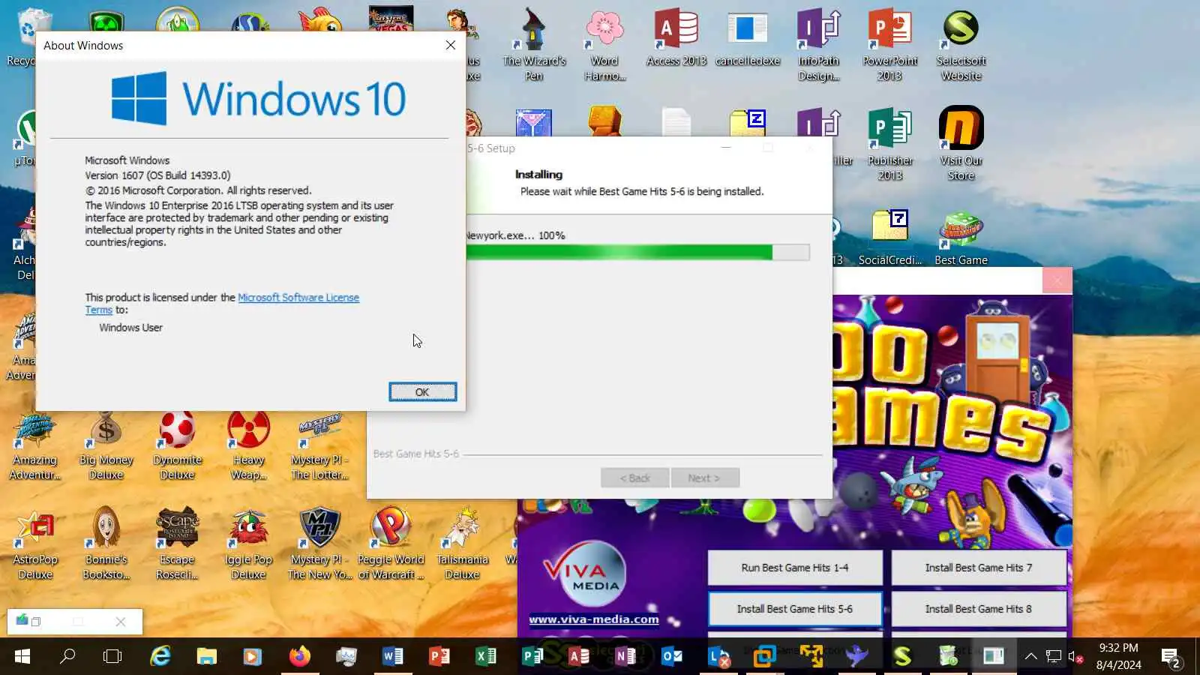
Task: Select Mystery PI The New York icon
Action: (x=319, y=545)
